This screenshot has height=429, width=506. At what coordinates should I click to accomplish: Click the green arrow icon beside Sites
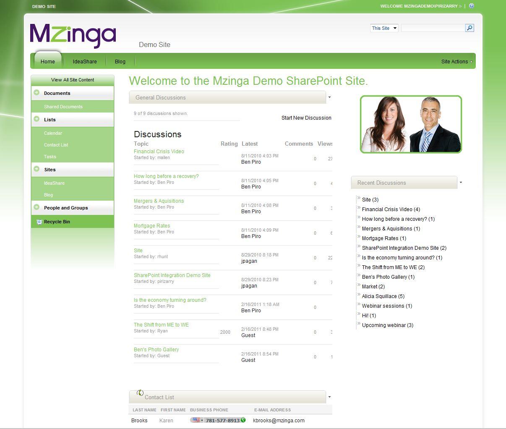coord(37,169)
